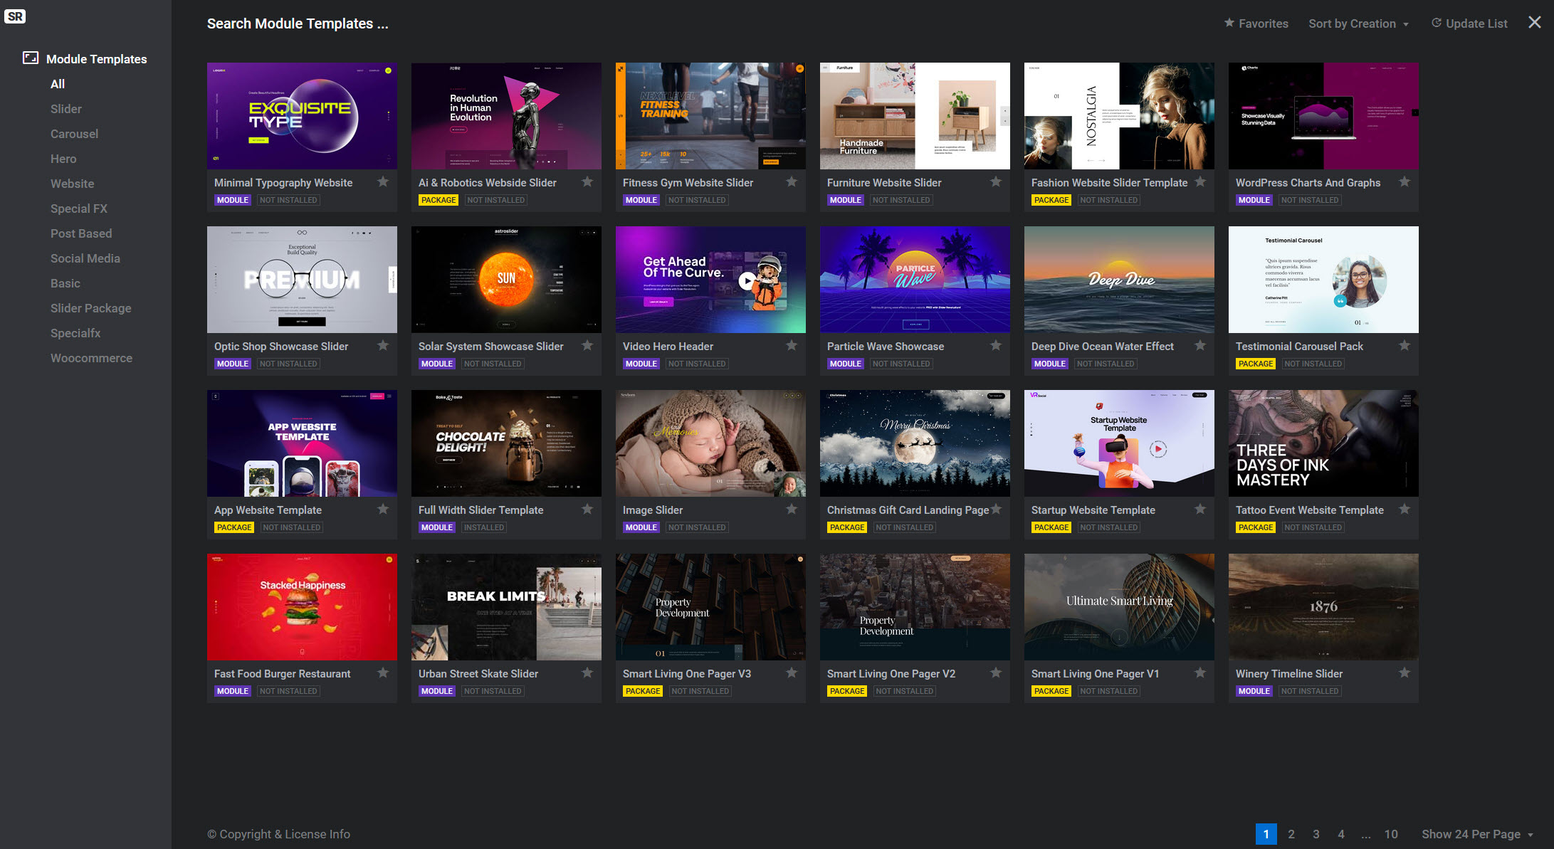1554x849 pixels.
Task: Toggle favorite on Winery Timeline Slider
Action: pyautogui.click(x=1405, y=673)
